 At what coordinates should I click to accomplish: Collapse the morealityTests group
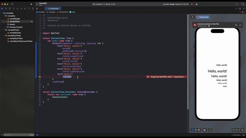4,30
